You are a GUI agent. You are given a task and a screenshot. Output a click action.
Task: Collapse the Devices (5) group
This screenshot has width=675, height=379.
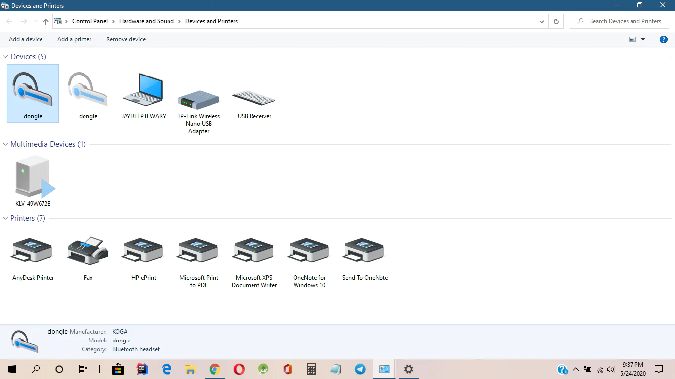click(x=6, y=57)
